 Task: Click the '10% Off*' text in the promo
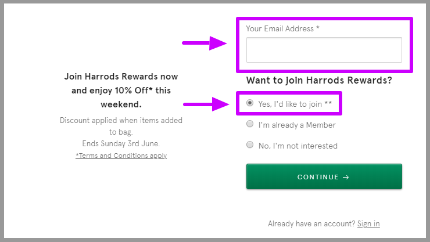[134, 91]
